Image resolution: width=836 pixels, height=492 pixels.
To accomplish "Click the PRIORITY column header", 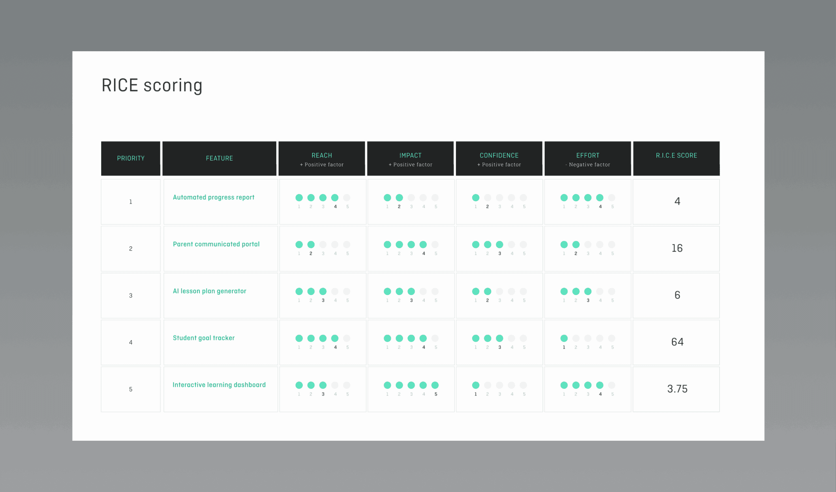I will click(130, 158).
